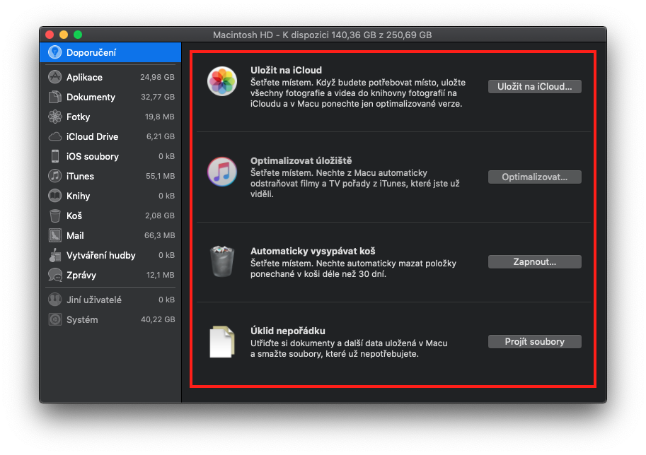Click the trash can icon beside Automaticky vysypávat koš
This screenshot has height=455, width=646.
[222, 261]
